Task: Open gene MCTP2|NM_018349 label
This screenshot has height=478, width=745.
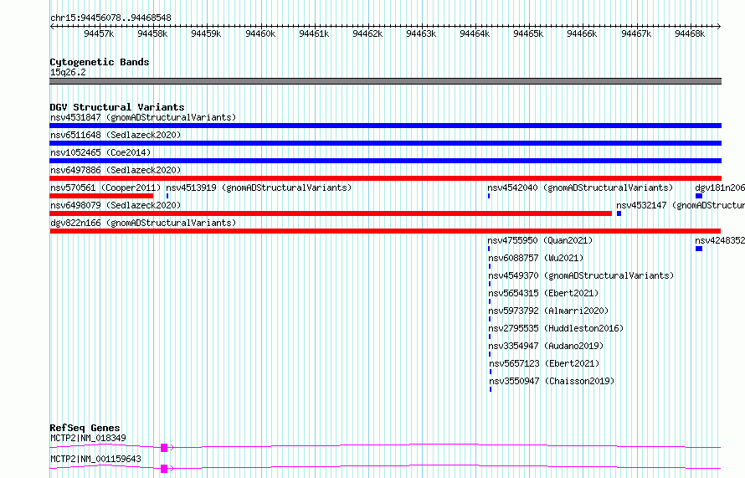Action: 88,438
